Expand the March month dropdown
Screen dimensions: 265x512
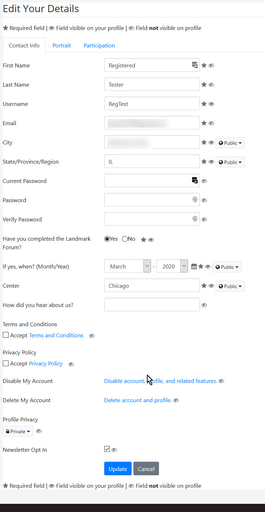point(128,266)
